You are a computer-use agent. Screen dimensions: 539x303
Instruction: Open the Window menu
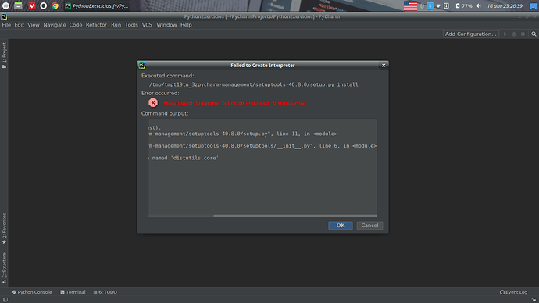click(x=166, y=25)
